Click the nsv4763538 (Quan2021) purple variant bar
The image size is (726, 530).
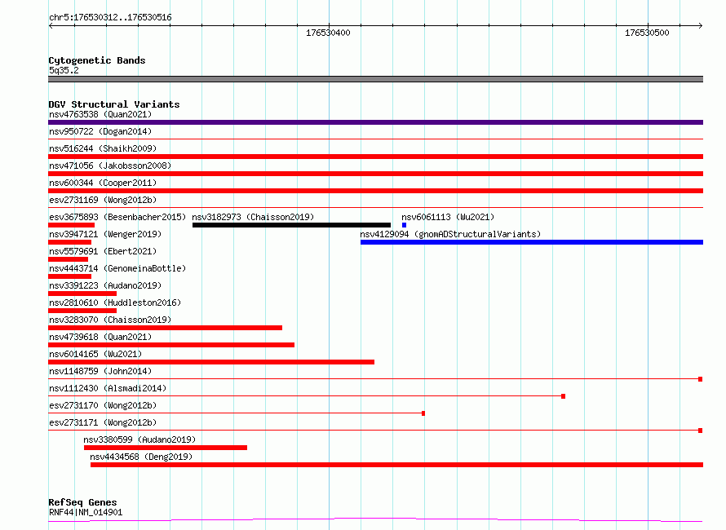[x=375, y=122]
